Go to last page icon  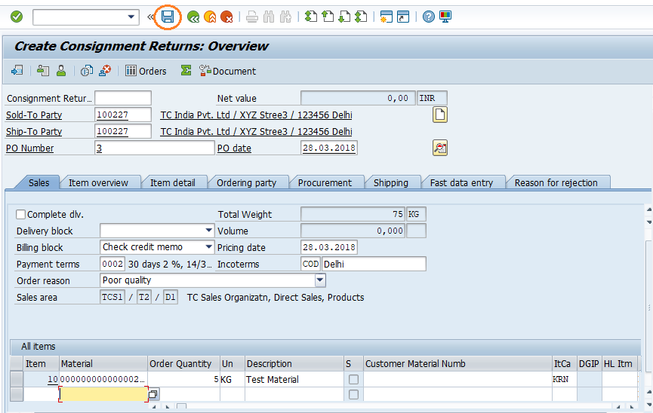[x=361, y=17]
